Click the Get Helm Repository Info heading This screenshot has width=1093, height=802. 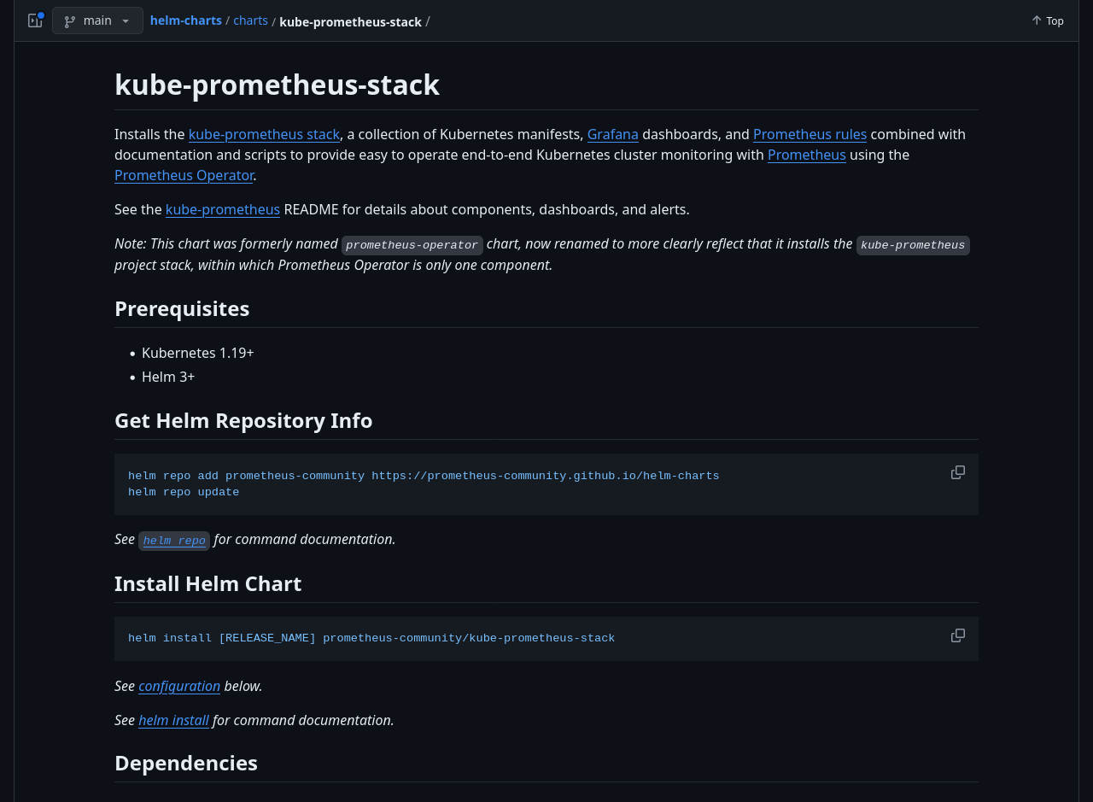pos(243,420)
